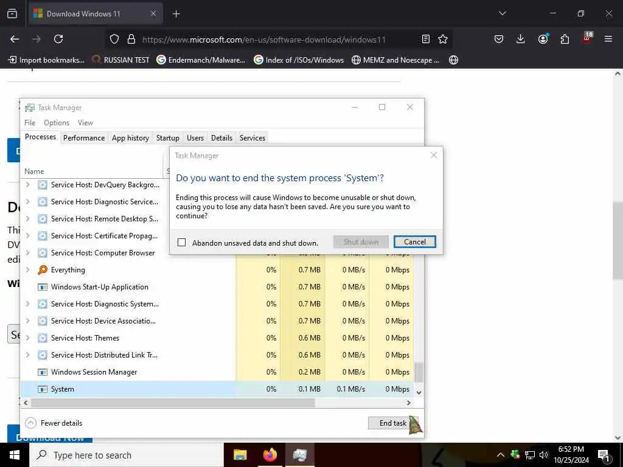The height and width of the screenshot is (467, 623).
Task: Open the Pocket save icon
Action: click(499, 39)
